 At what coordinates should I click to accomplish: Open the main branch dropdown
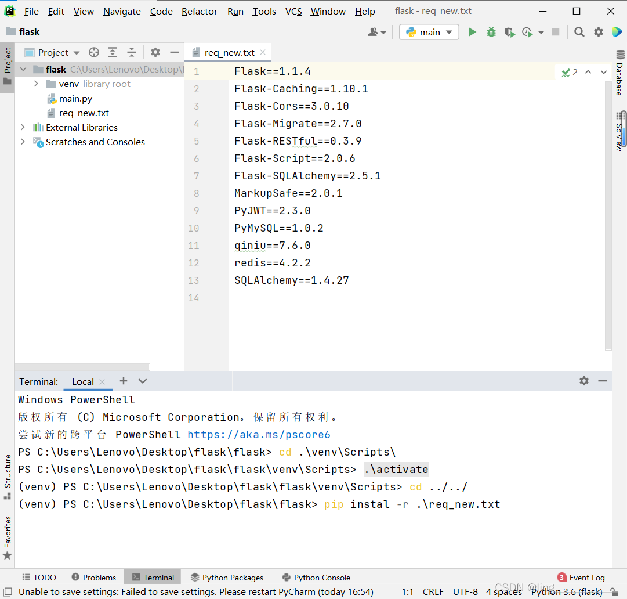point(429,32)
